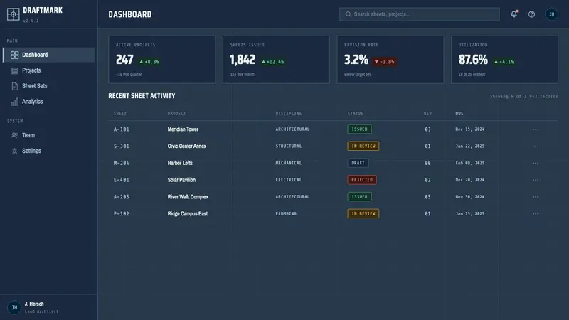Open Analytics from the sidebar

click(48, 102)
